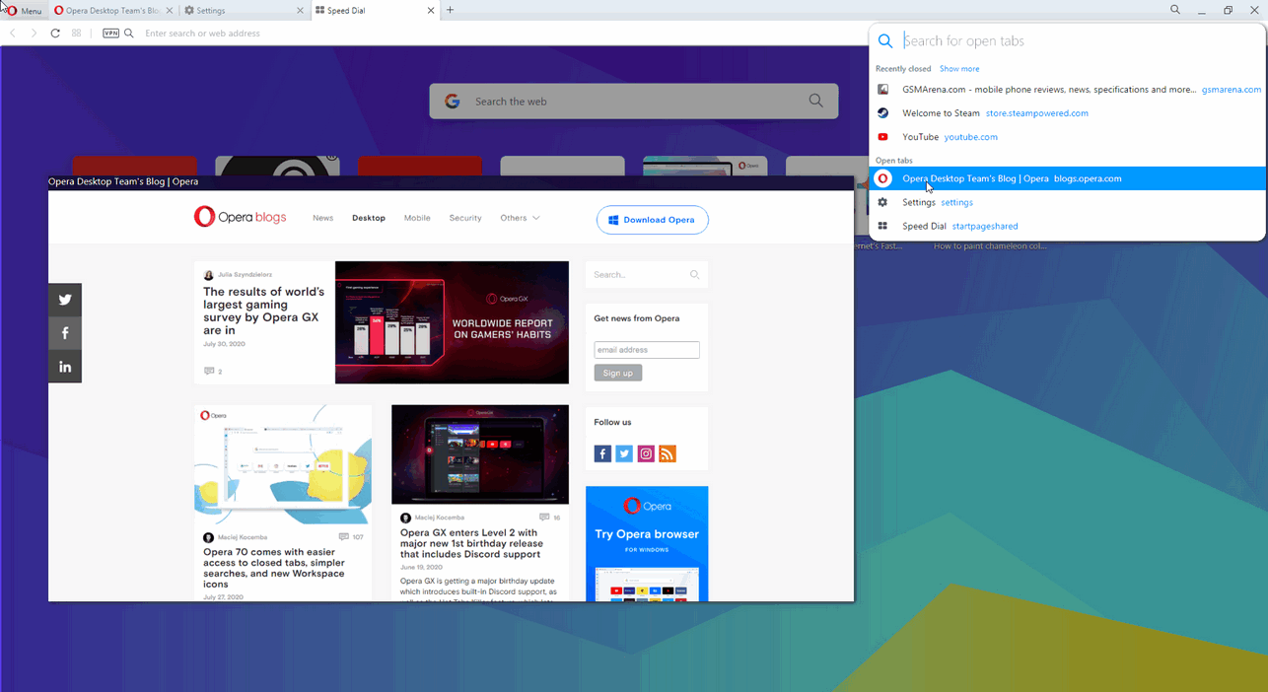
Task: Click the Opera 70 article thumbnail image
Action: click(283, 464)
